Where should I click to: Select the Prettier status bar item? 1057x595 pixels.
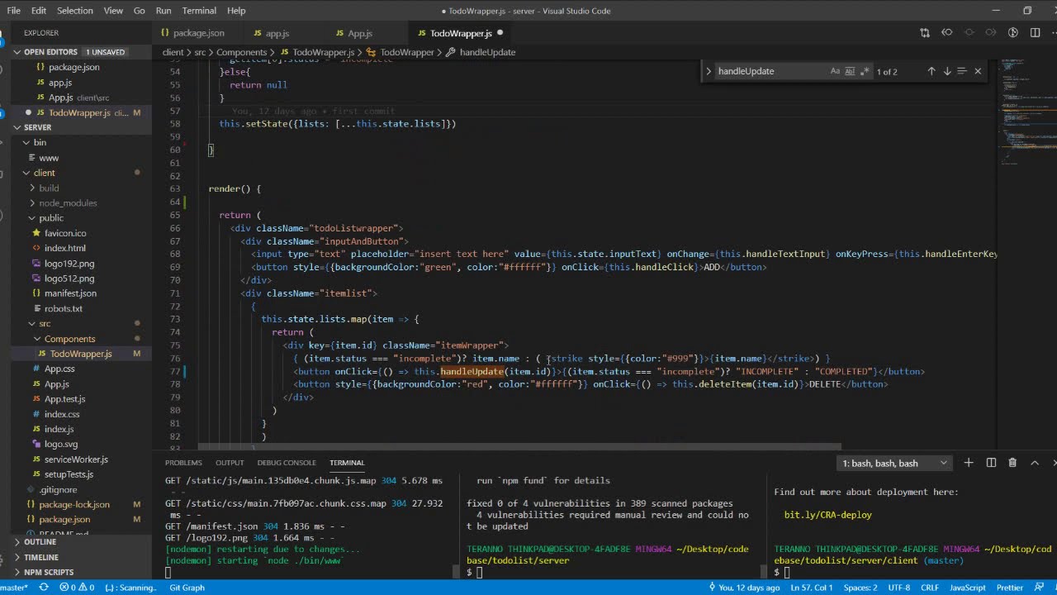(1010, 588)
